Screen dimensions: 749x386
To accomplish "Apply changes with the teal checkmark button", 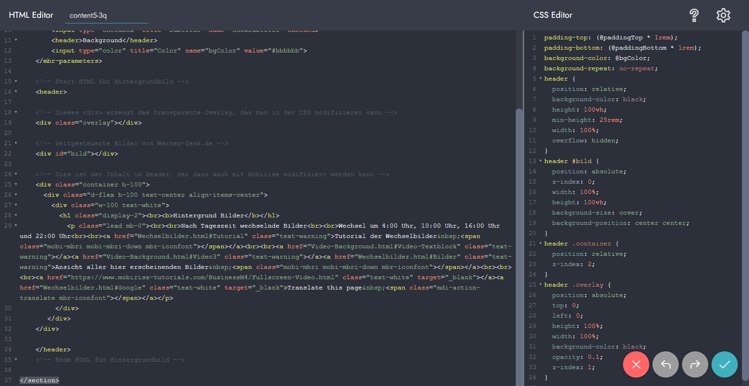I will click(x=724, y=364).
